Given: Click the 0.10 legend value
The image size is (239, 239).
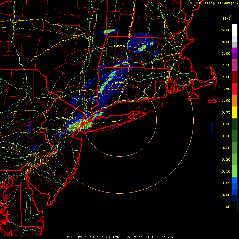Looking at the screenshot, I should [226, 172].
